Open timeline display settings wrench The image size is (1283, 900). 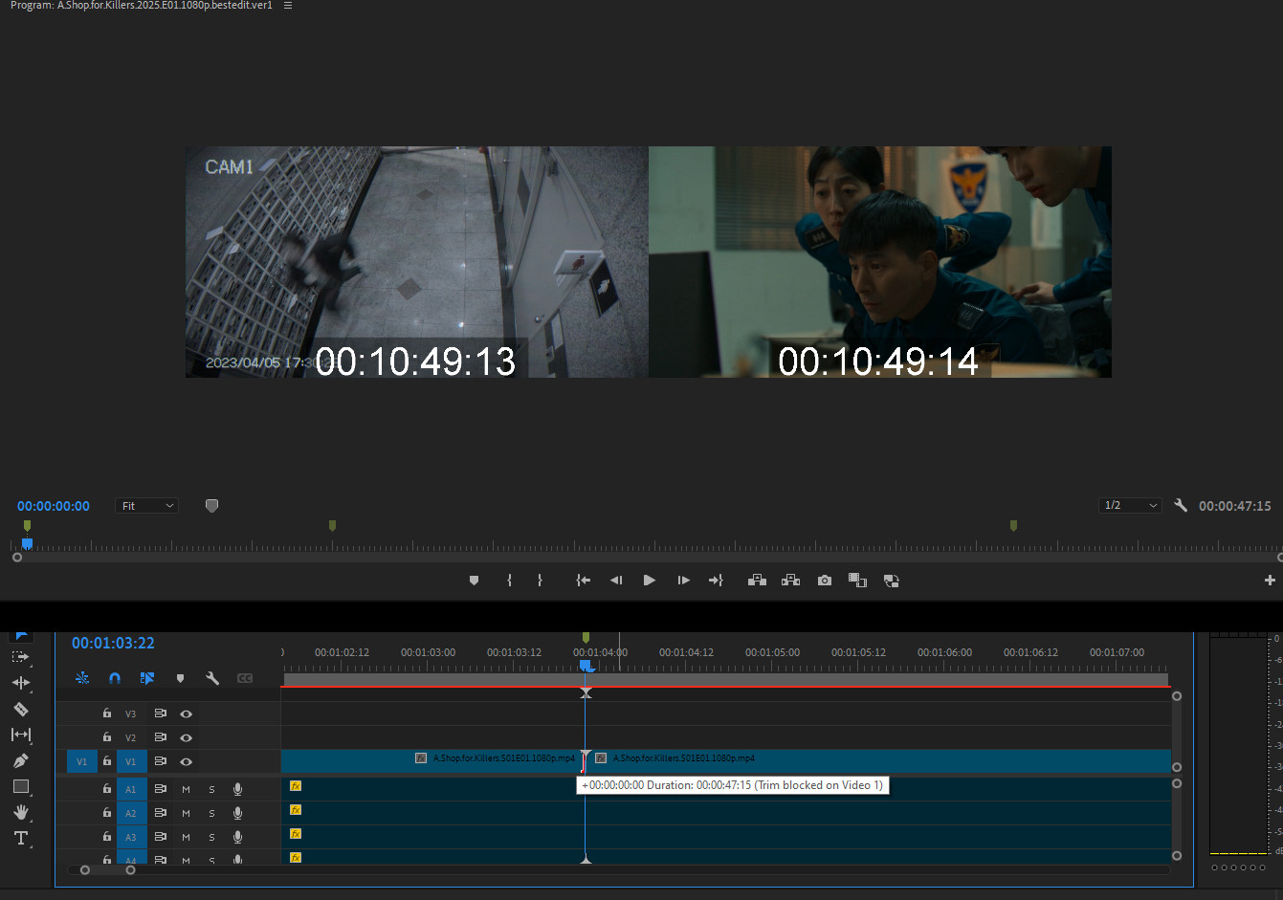[212, 678]
